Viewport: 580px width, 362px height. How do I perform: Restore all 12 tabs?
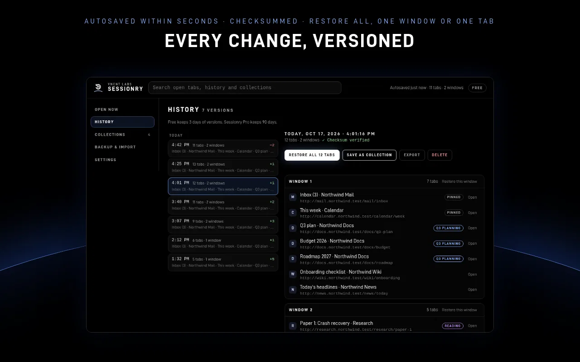click(312, 155)
